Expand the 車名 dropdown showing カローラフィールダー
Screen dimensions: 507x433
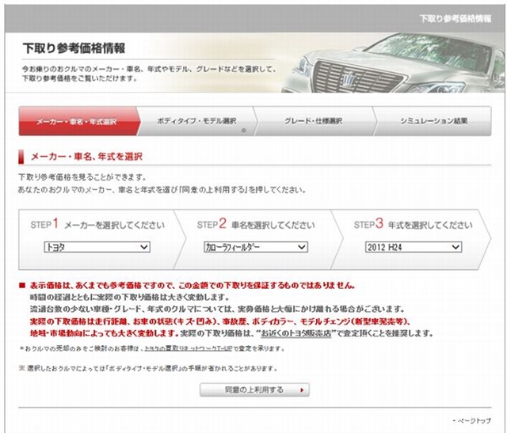[255, 248]
